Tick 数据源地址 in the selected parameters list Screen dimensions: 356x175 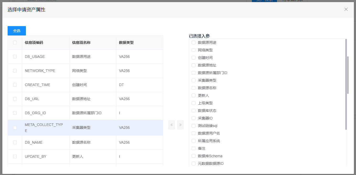pos(194,65)
